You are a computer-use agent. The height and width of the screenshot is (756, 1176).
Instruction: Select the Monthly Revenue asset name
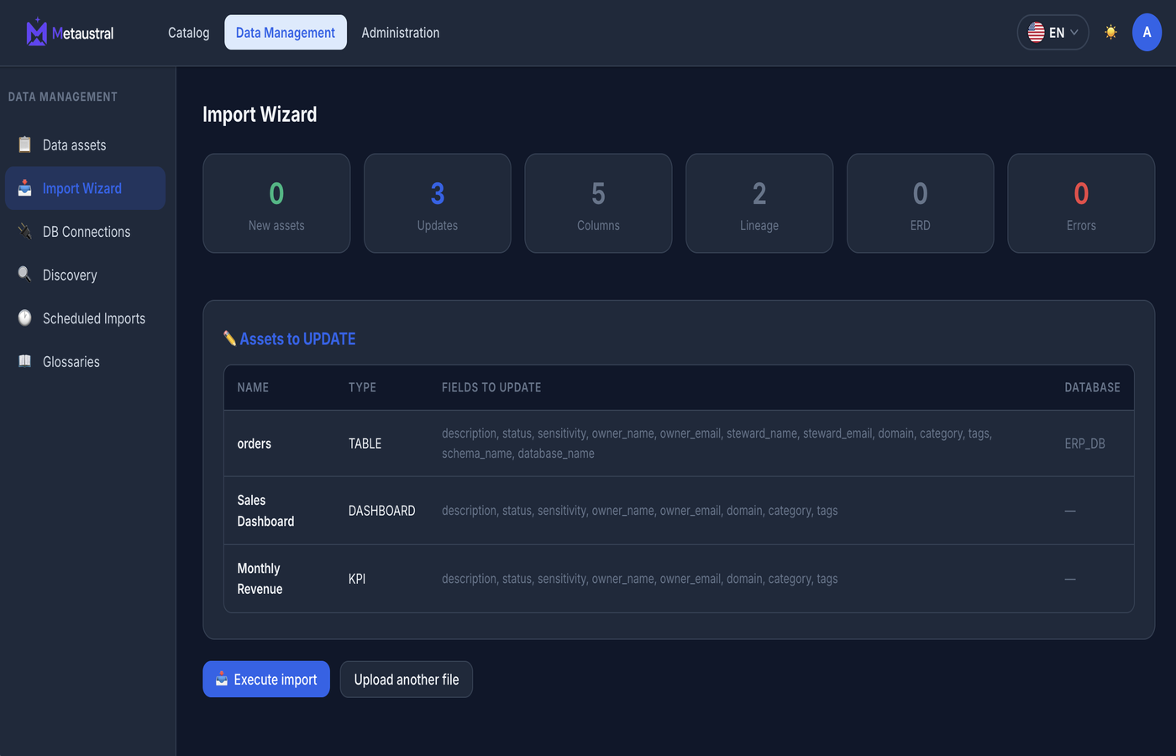coord(260,579)
